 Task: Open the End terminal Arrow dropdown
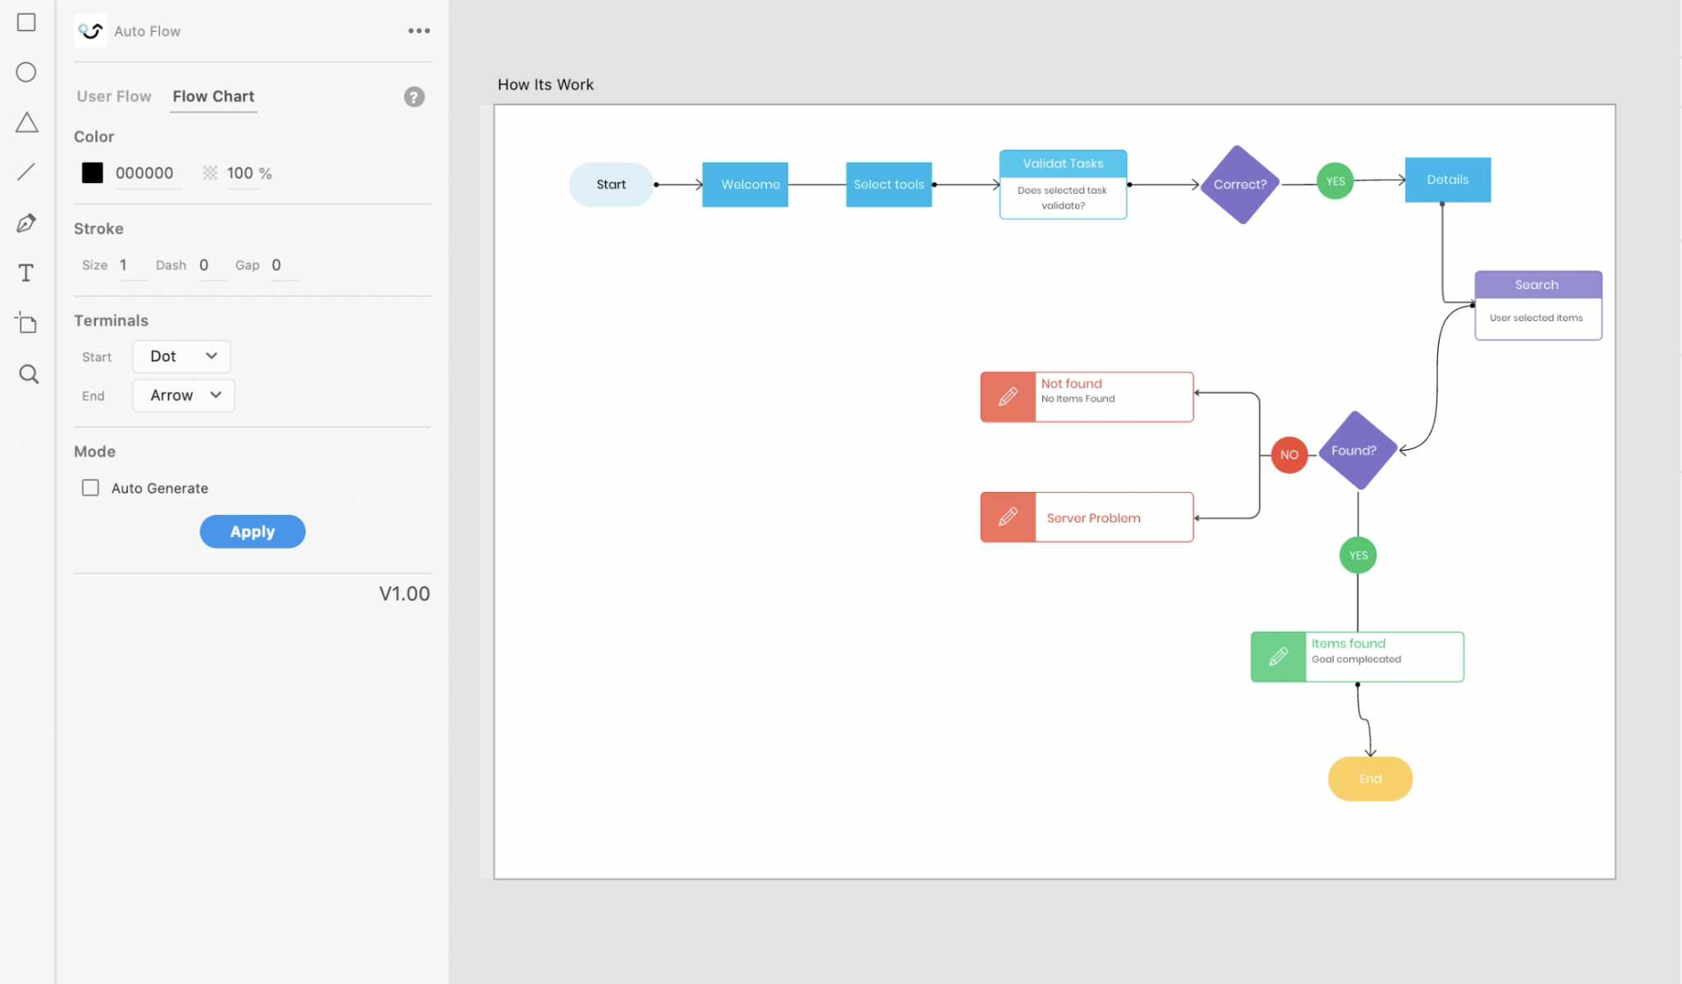click(184, 395)
